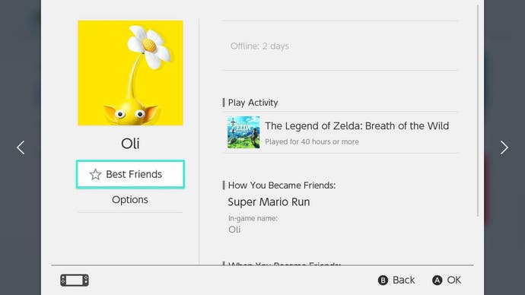This screenshot has width=525, height=295.
Task: Go to next friend with right arrow
Action: click(504, 147)
